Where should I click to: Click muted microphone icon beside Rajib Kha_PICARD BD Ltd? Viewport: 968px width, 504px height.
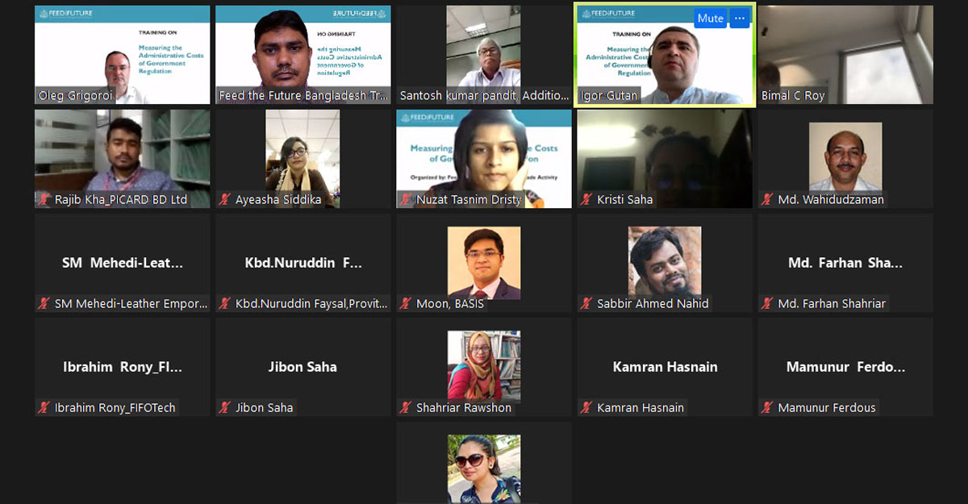coord(44,199)
